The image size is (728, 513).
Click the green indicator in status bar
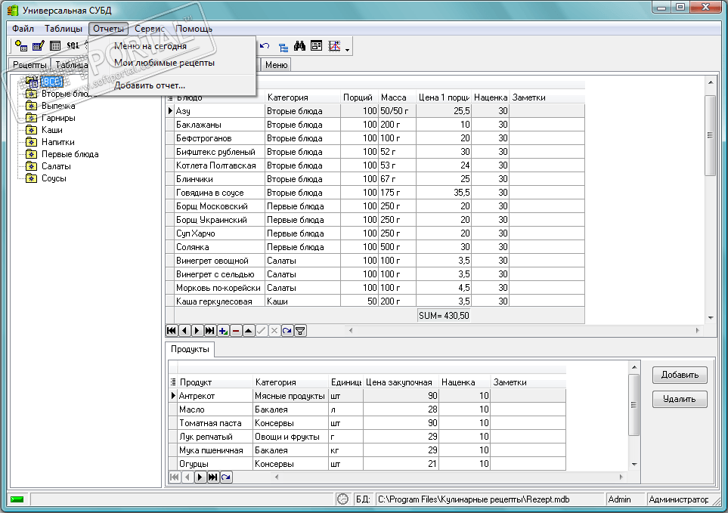pos(17,499)
